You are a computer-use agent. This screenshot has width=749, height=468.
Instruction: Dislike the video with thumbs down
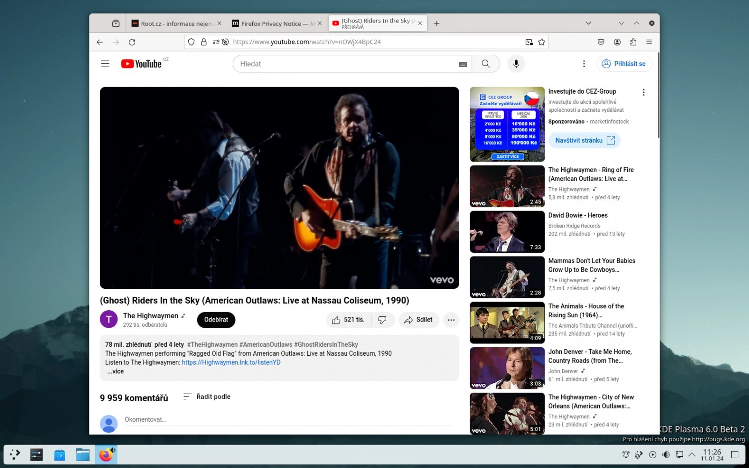click(x=382, y=320)
